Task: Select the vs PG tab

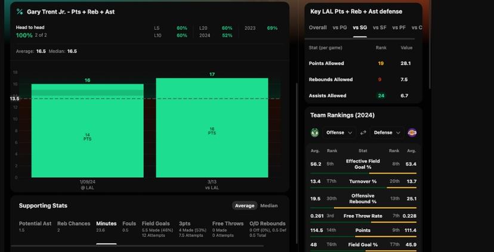Action: click(x=339, y=27)
